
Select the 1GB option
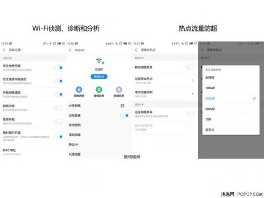[x=231, y=119]
